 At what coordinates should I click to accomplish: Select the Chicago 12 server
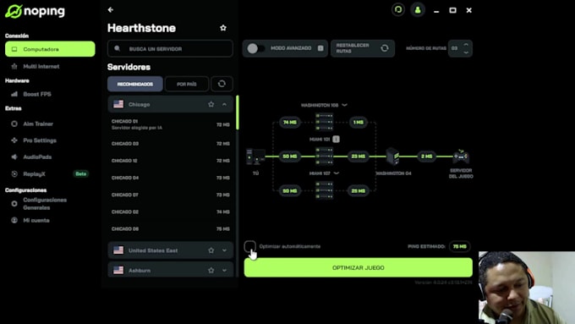point(171,161)
